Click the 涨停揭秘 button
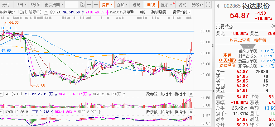This screenshot has width=275, height=127. (x=228, y=66)
